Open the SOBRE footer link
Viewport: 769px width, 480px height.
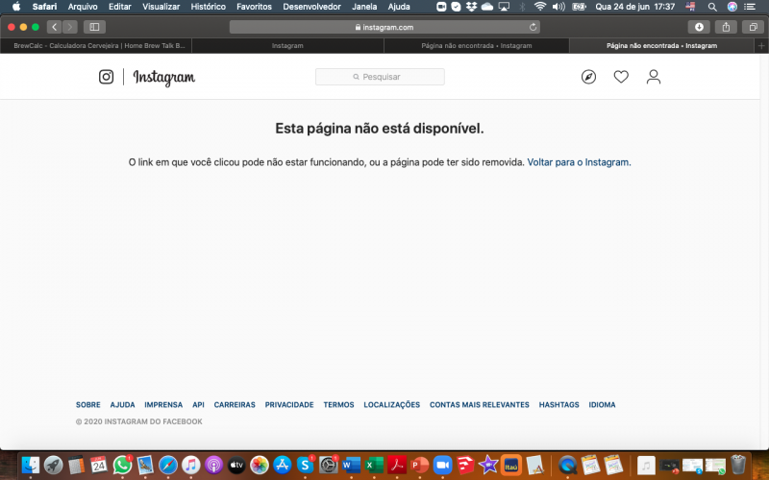(x=87, y=404)
